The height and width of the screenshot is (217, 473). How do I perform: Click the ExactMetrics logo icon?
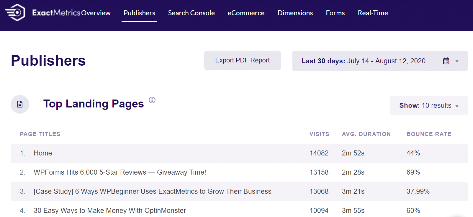[x=15, y=12]
